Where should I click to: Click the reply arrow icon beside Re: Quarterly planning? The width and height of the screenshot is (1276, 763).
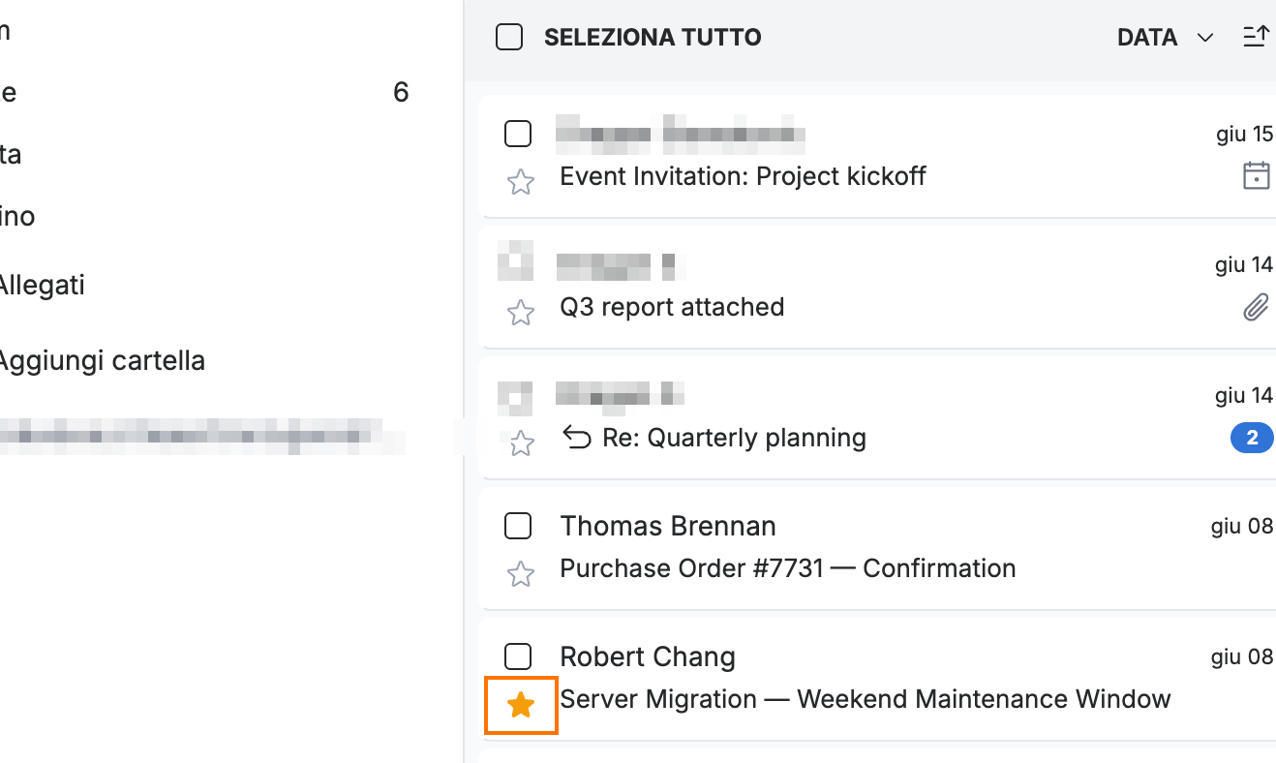coord(577,439)
